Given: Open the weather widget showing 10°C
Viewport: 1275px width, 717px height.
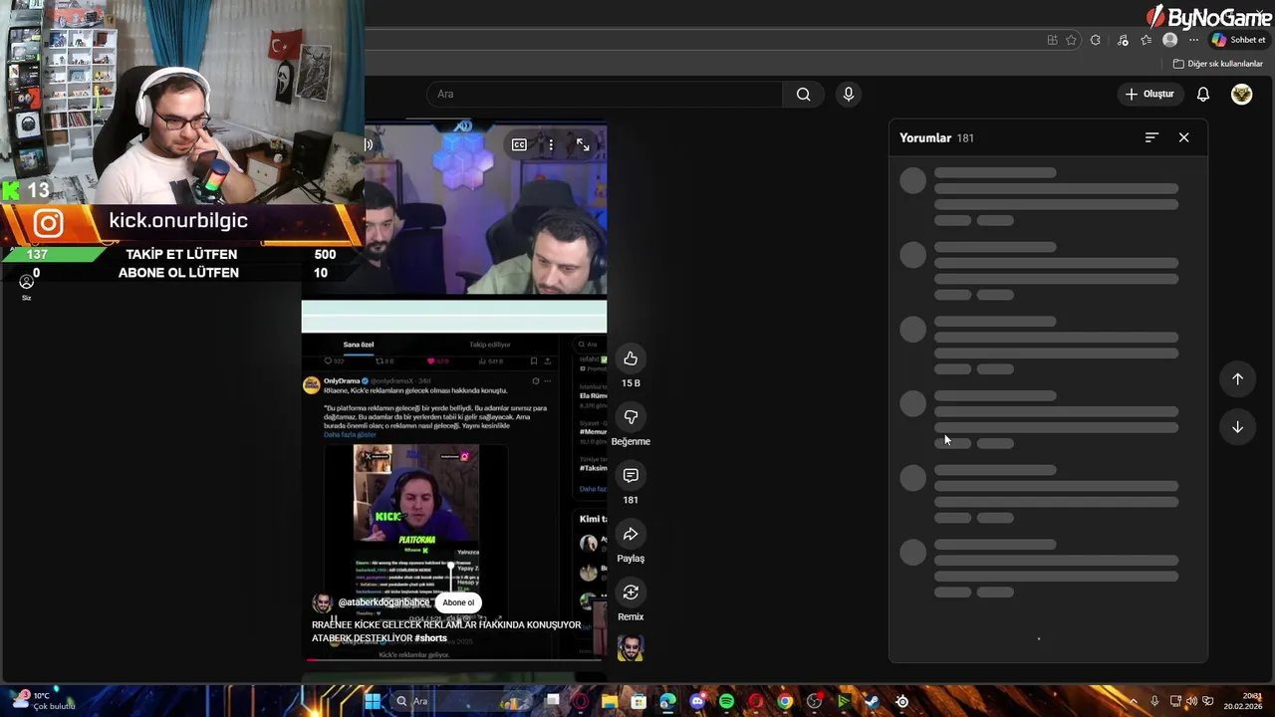Looking at the screenshot, I should [44, 701].
